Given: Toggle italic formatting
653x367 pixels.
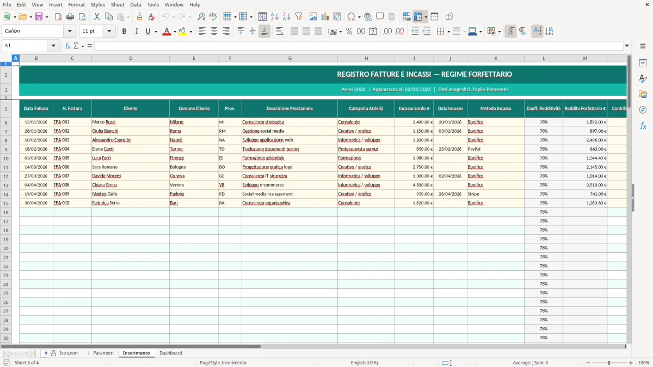Looking at the screenshot, I should [137, 32].
